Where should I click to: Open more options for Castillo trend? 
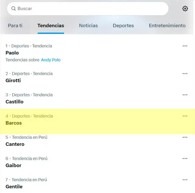tap(185, 95)
